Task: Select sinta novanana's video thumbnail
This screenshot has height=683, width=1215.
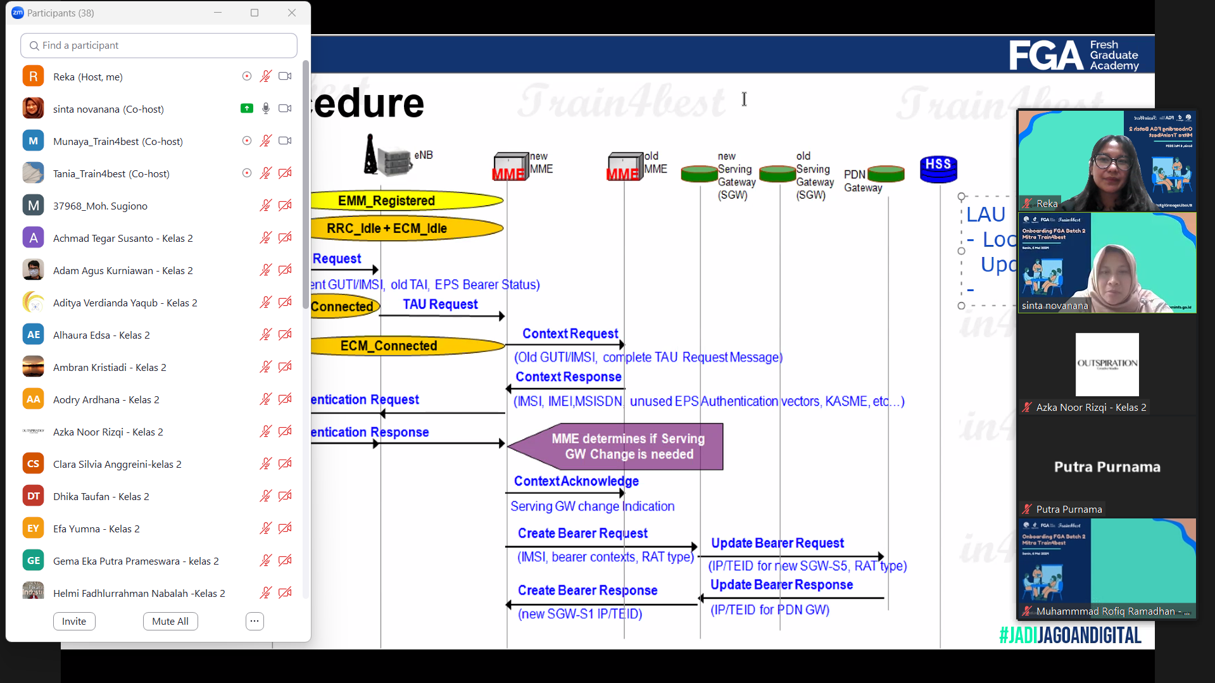Action: [x=1107, y=263]
